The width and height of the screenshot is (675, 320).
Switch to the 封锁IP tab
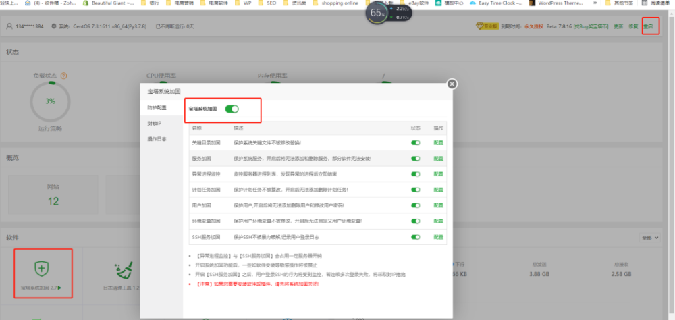[155, 124]
